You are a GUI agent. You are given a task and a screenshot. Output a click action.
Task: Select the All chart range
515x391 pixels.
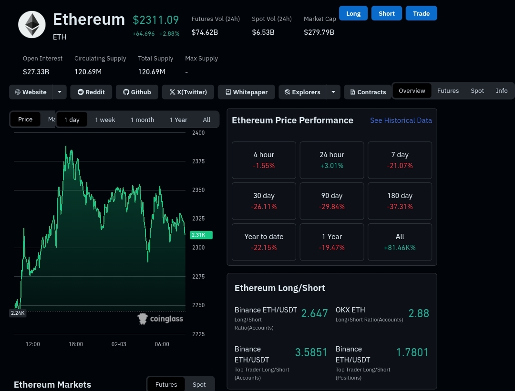(x=206, y=120)
